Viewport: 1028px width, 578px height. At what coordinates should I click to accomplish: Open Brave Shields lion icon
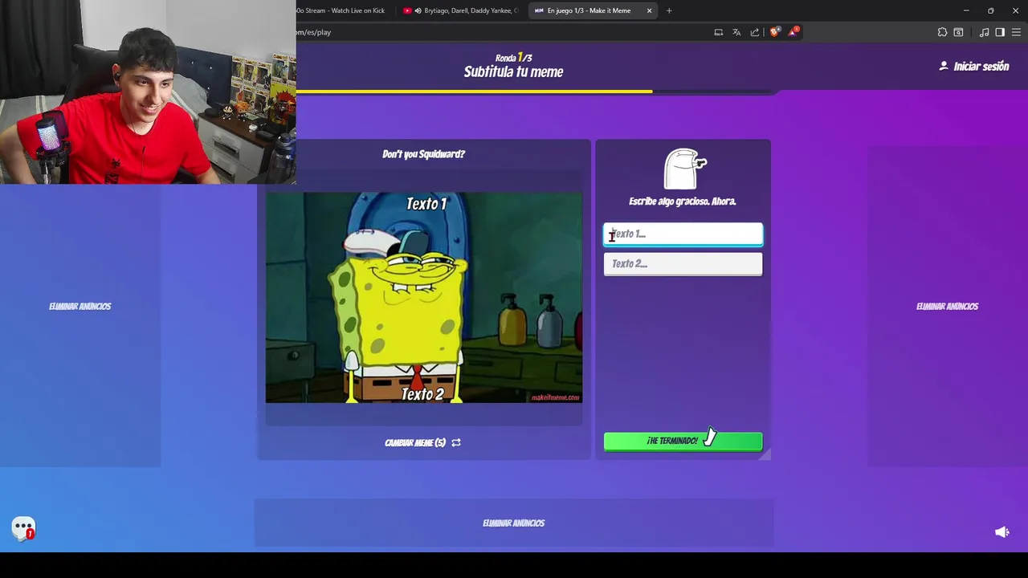pyautogui.click(x=774, y=32)
